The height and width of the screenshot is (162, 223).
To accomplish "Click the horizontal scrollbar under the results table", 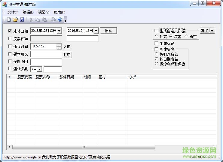I will 84,147.
